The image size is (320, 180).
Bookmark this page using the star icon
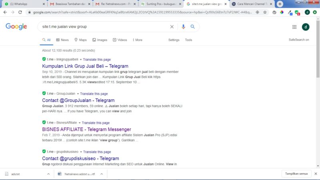click(265, 12)
